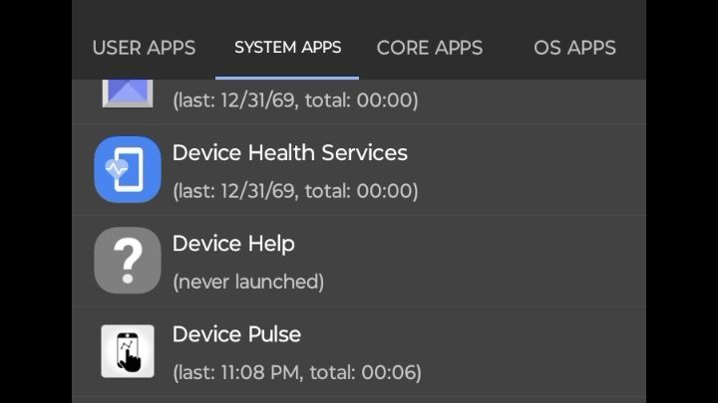Select the Device Pulse list row
This screenshot has height=403, width=718.
(x=359, y=351)
